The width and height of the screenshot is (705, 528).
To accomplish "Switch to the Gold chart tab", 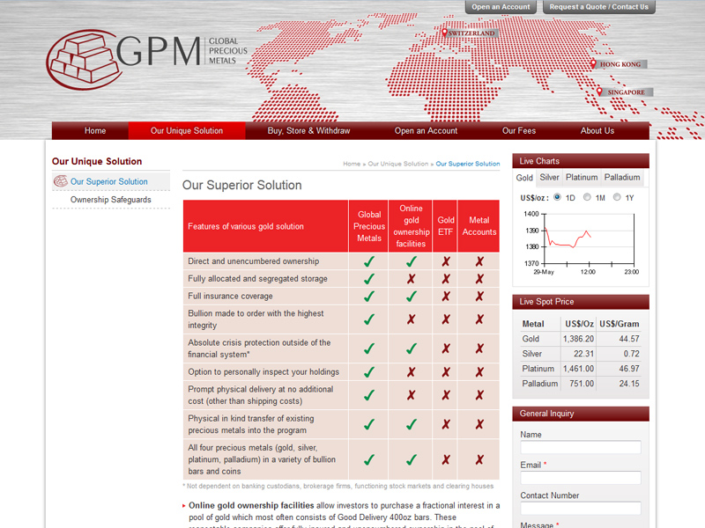I will click(x=524, y=178).
